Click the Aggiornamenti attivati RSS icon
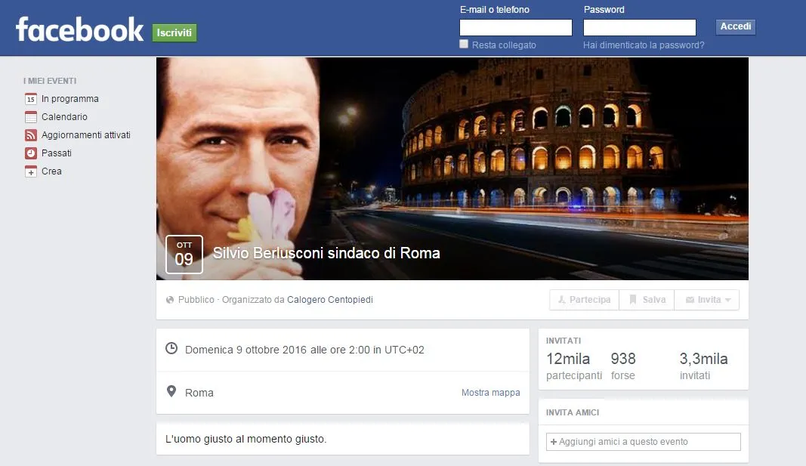This screenshot has width=806, height=466. click(31, 135)
